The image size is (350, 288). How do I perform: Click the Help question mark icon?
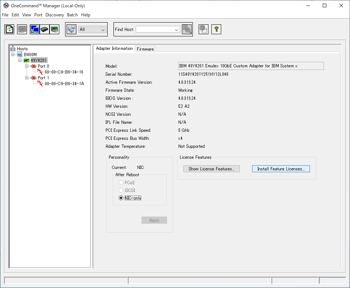coord(216,29)
